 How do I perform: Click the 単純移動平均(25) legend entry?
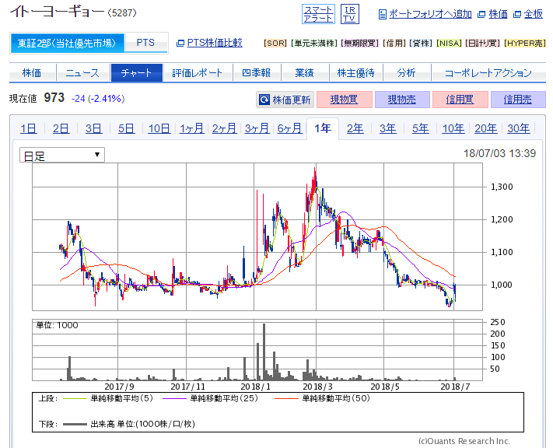[211, 399]
